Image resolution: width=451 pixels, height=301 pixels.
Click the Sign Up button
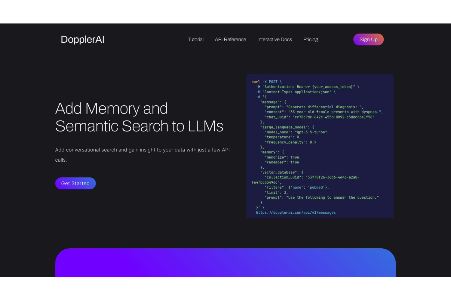point(368,39)
